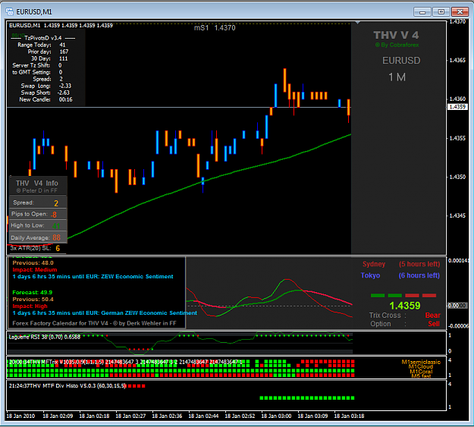Select the 1.4359 current price label on scale
This screenshot has width=474, height=427.
(x=457, y=107)
